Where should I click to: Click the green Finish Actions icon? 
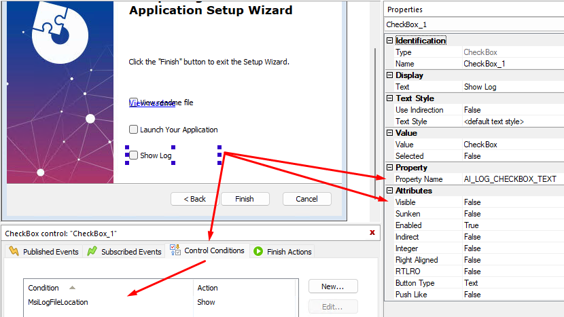coord(258,252)
